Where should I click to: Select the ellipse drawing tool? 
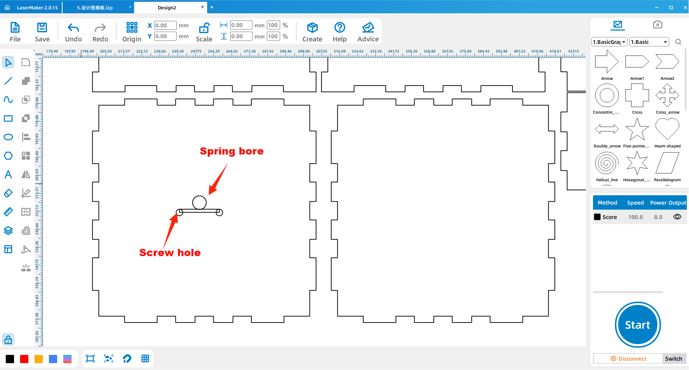pos(8,137)
